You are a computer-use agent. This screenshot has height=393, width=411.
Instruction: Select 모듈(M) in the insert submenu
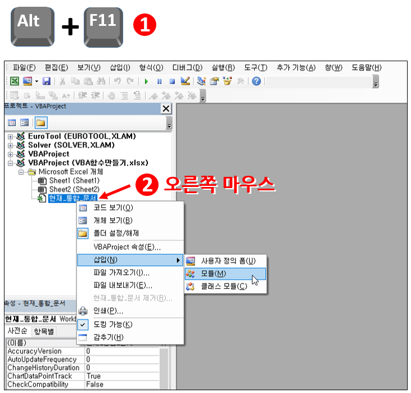pyautogui.click(x=225, y=274)
